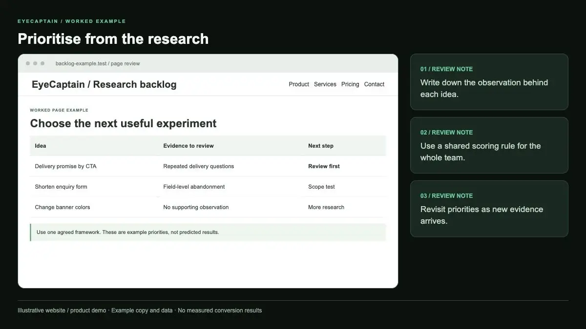The image size is (586, 329).
Task: Select the '01 / REVIEW NOTE' label
Action: pyautogui.click(x=446, y=69)
